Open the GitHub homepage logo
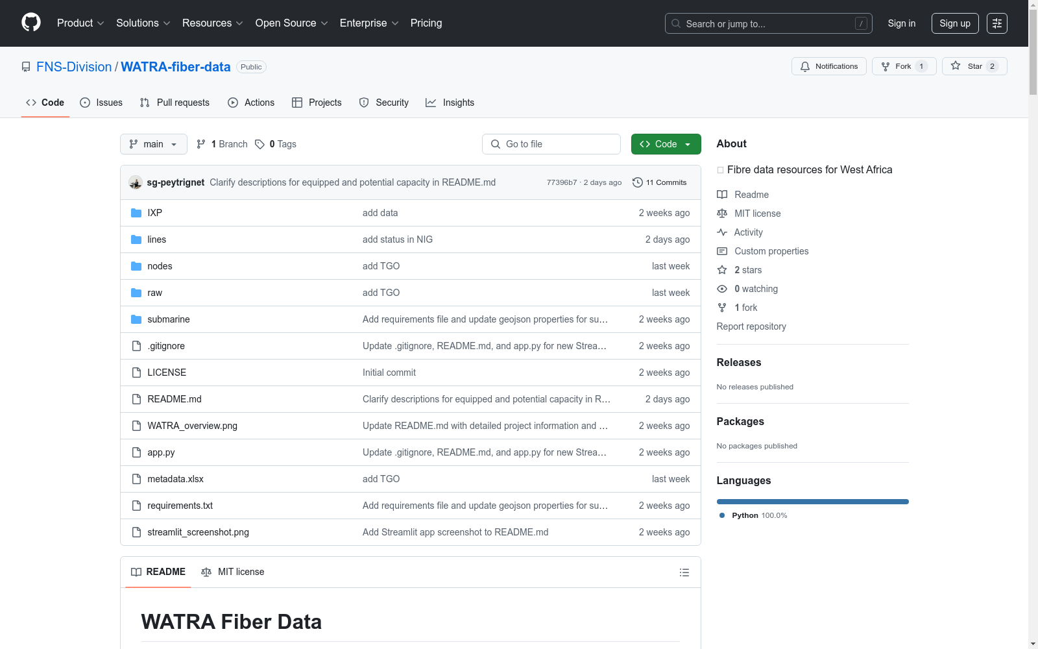 pos(31,23)
